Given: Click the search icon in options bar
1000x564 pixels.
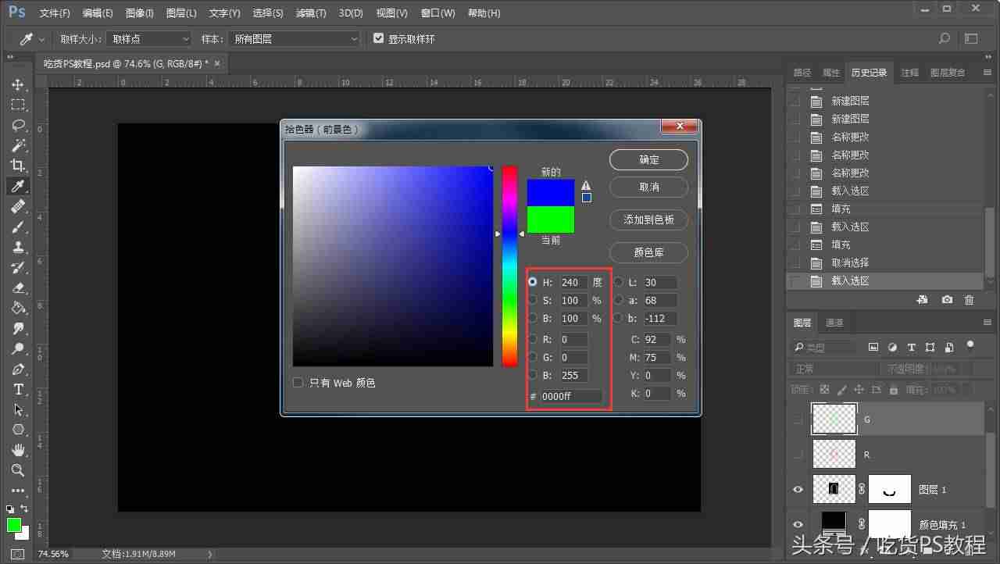Looking at the screenshot, I should point(945,38).
